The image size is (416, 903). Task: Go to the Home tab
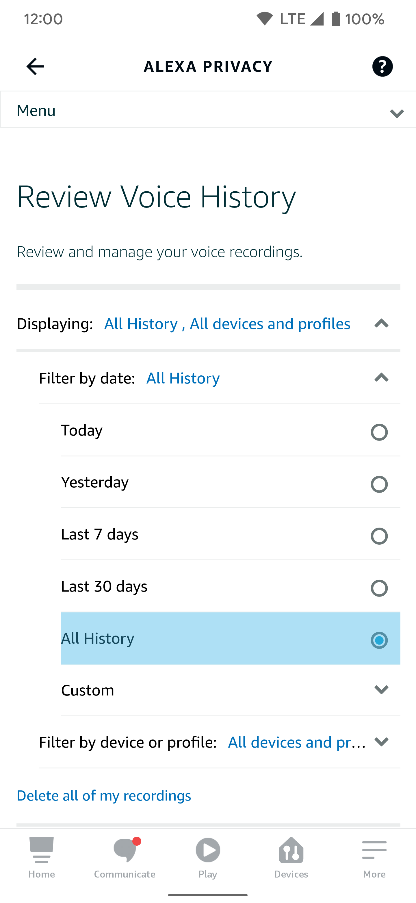click(42, 858)
